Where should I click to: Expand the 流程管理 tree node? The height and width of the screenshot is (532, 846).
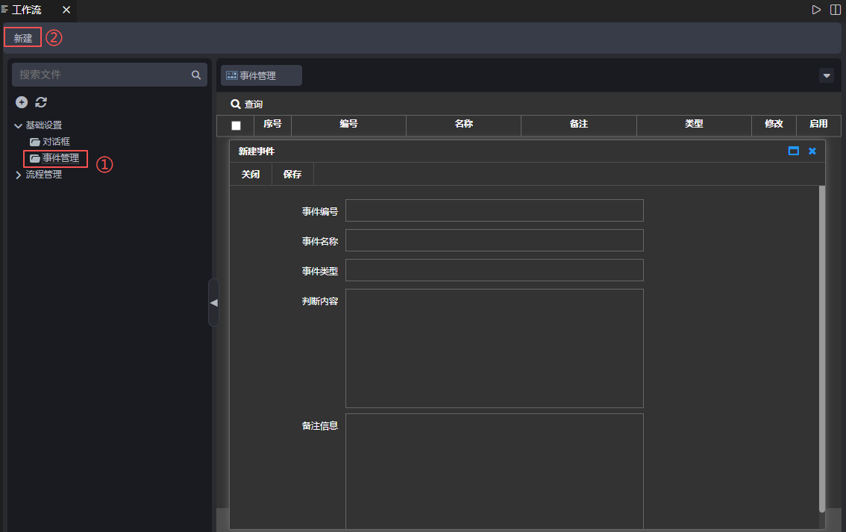tap(19, 175)
